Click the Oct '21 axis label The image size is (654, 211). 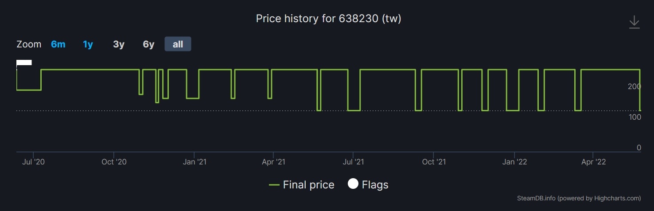tap(434, 162)
